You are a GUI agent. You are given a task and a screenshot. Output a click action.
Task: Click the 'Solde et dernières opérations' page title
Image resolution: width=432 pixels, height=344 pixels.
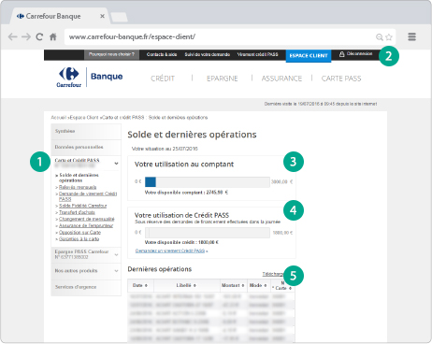(x=192, y=135)
